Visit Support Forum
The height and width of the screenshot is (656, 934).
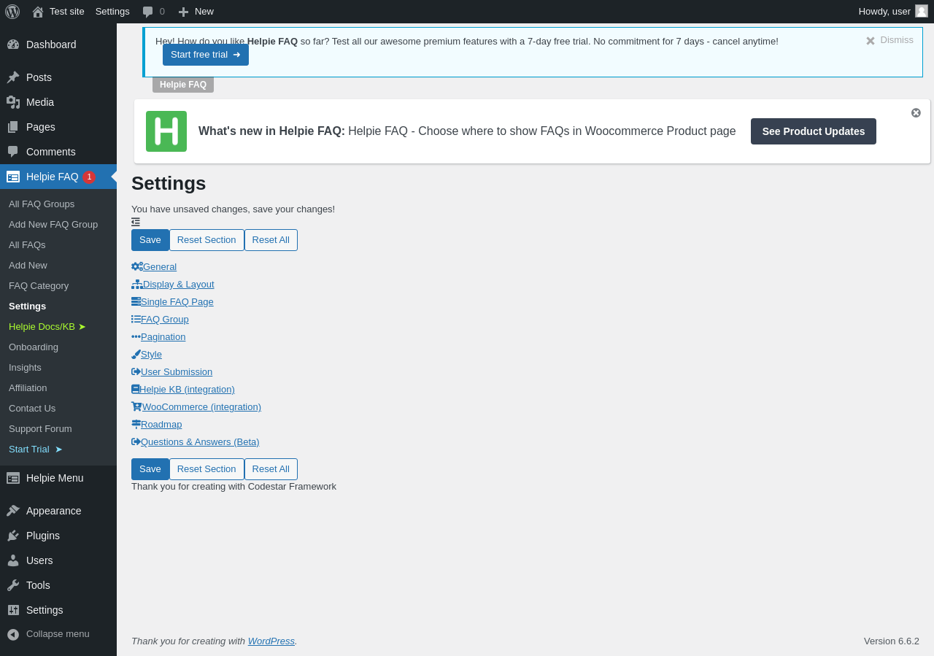coord(40,428)
